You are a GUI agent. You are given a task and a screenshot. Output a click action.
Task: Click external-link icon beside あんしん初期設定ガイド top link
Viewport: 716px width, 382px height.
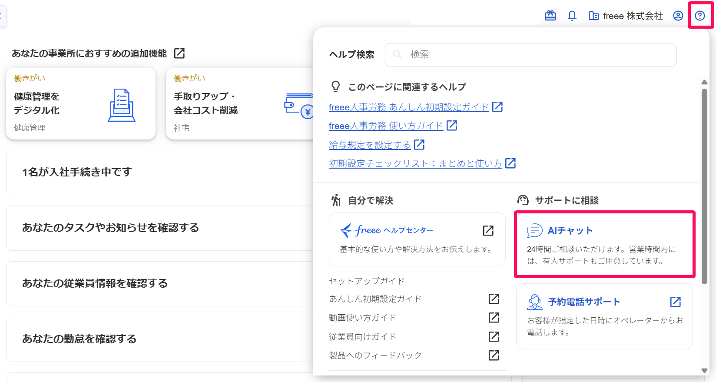tap(497, 106)
